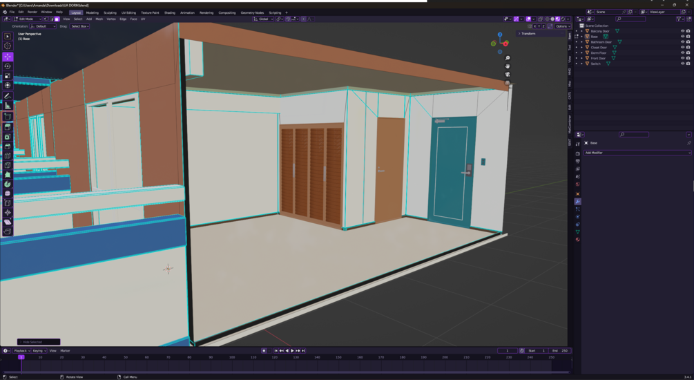Viewport: 694px width, 380px height.
Task: Select Dorm Floor in the outliner
Action: click(x=599, y=53)
